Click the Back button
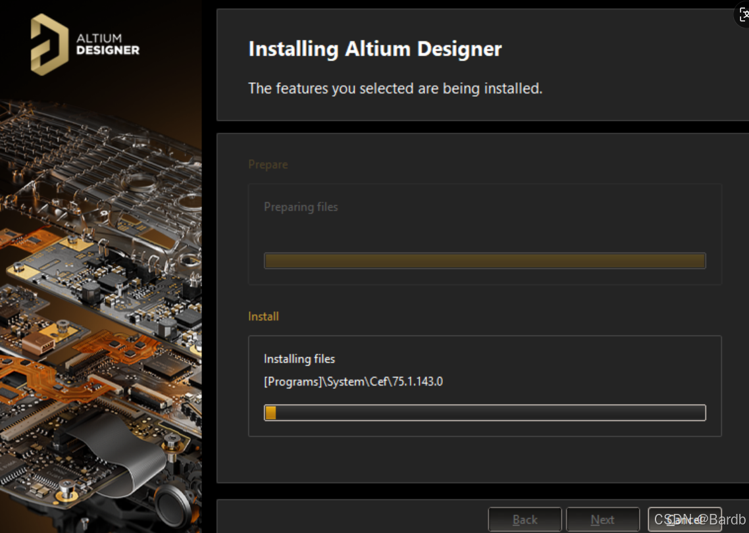This screenshot has width=749, height=533. click(525, 520)
